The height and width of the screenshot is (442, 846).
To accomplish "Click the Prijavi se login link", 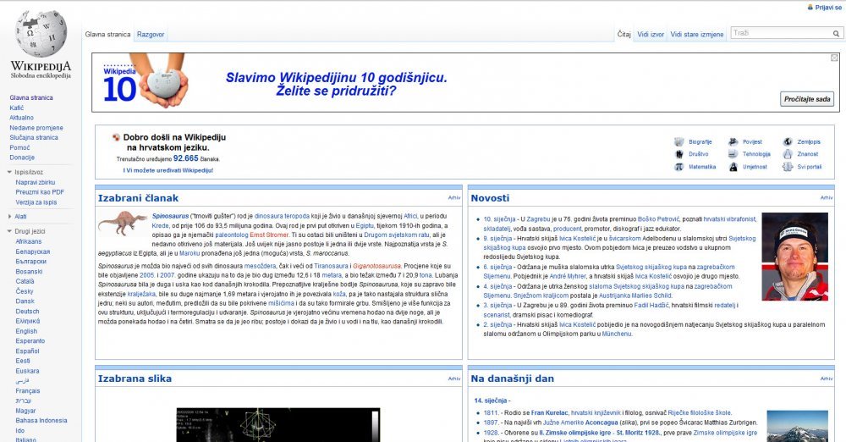I will point(828,8).
